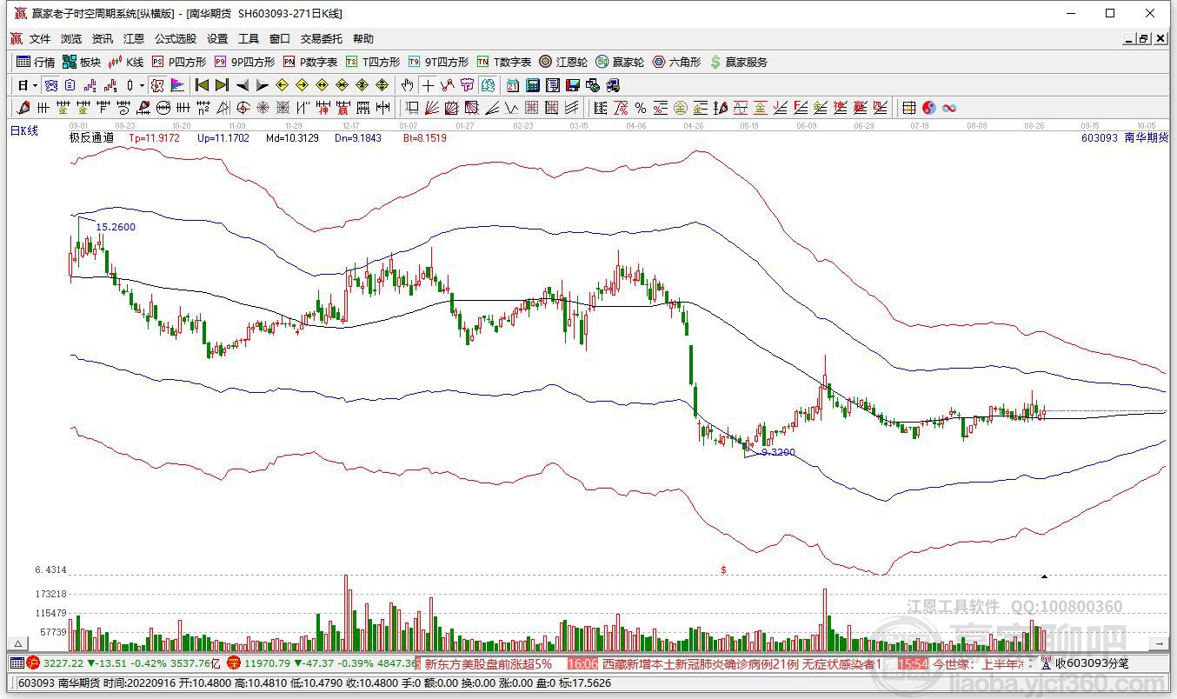Open the 交易委托 menu

(x=322, y=39)
